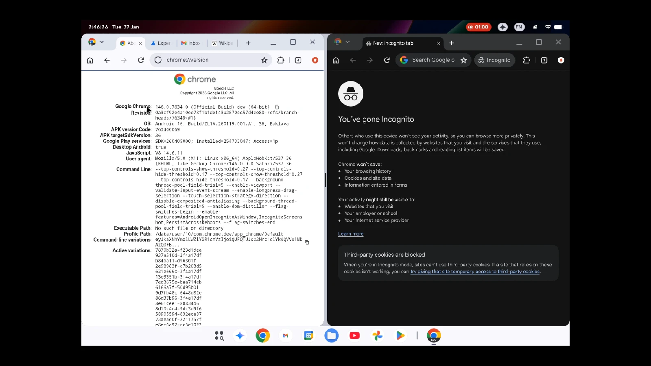Image resolution: width=651 pixels, height=366 pixels.
Task: Switch to the Inbox Gmail tab
Action: point(191,43)
